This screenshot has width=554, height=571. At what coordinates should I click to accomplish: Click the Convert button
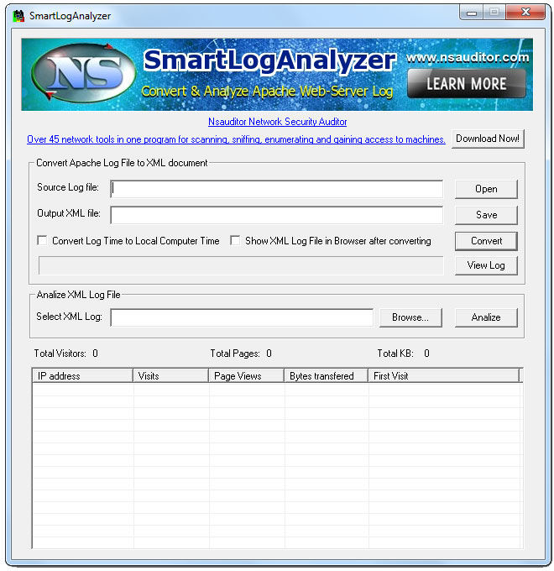(486, 241)
